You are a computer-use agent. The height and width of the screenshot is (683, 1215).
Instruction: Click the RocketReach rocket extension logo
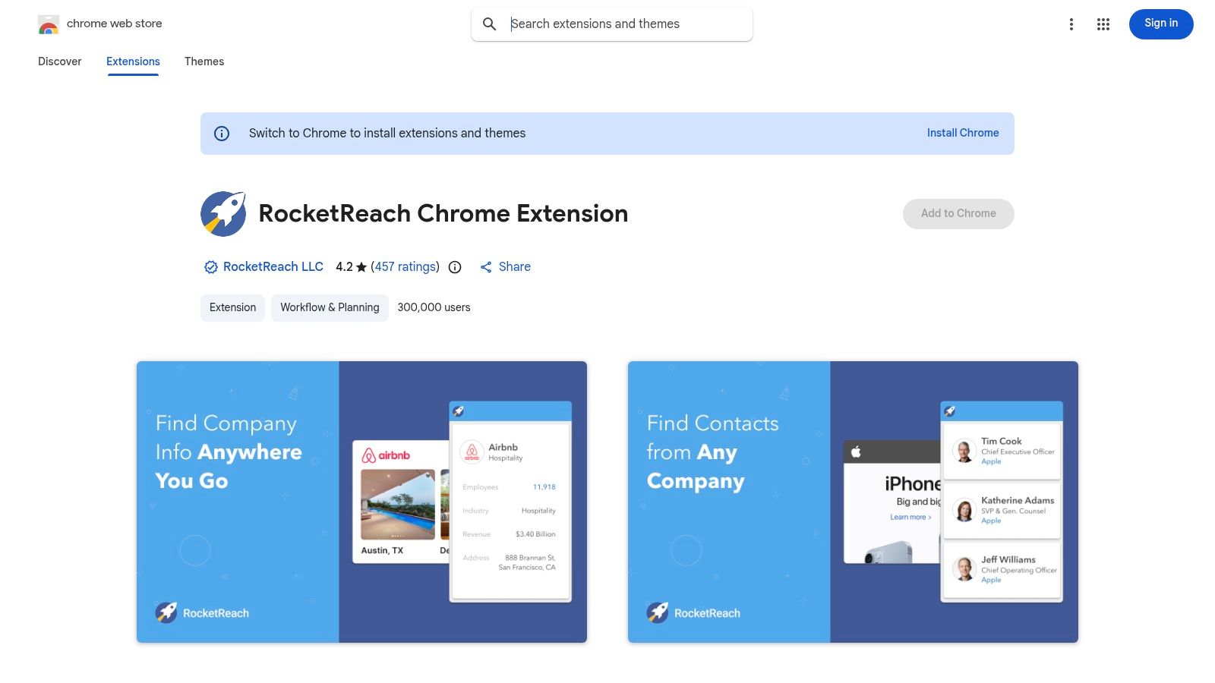pos(223,214)
